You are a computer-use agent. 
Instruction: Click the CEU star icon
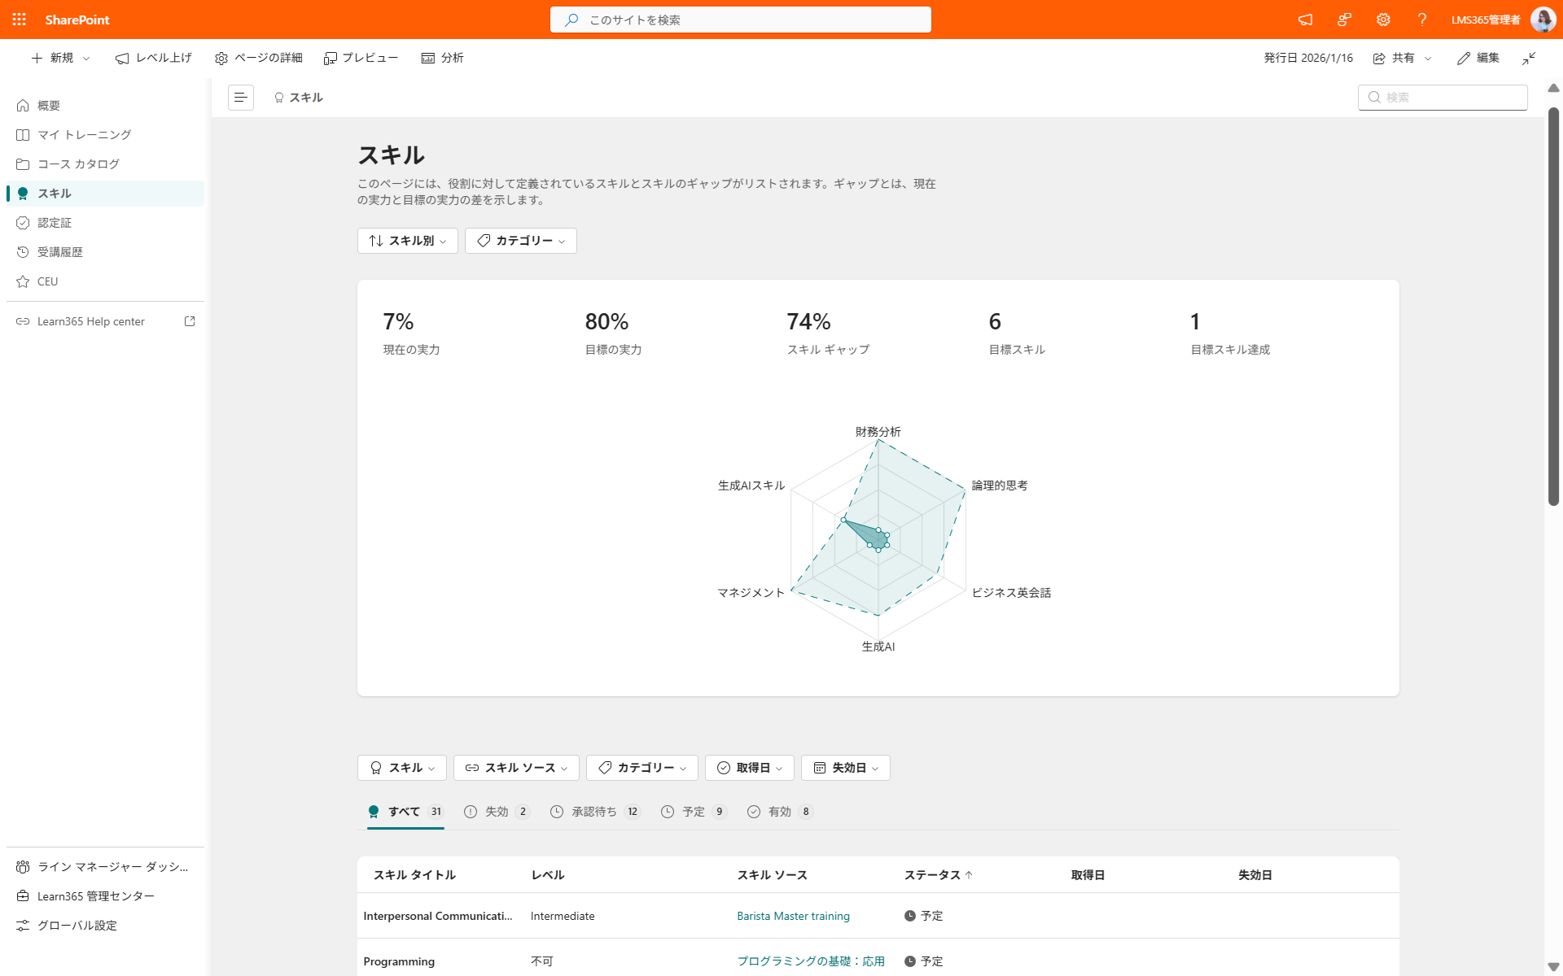click(23, 281)
